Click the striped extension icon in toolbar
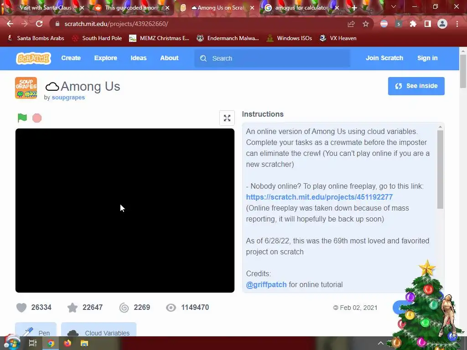Image resolution: width=467 pixels, height=350 pixels. click(384, 24)
